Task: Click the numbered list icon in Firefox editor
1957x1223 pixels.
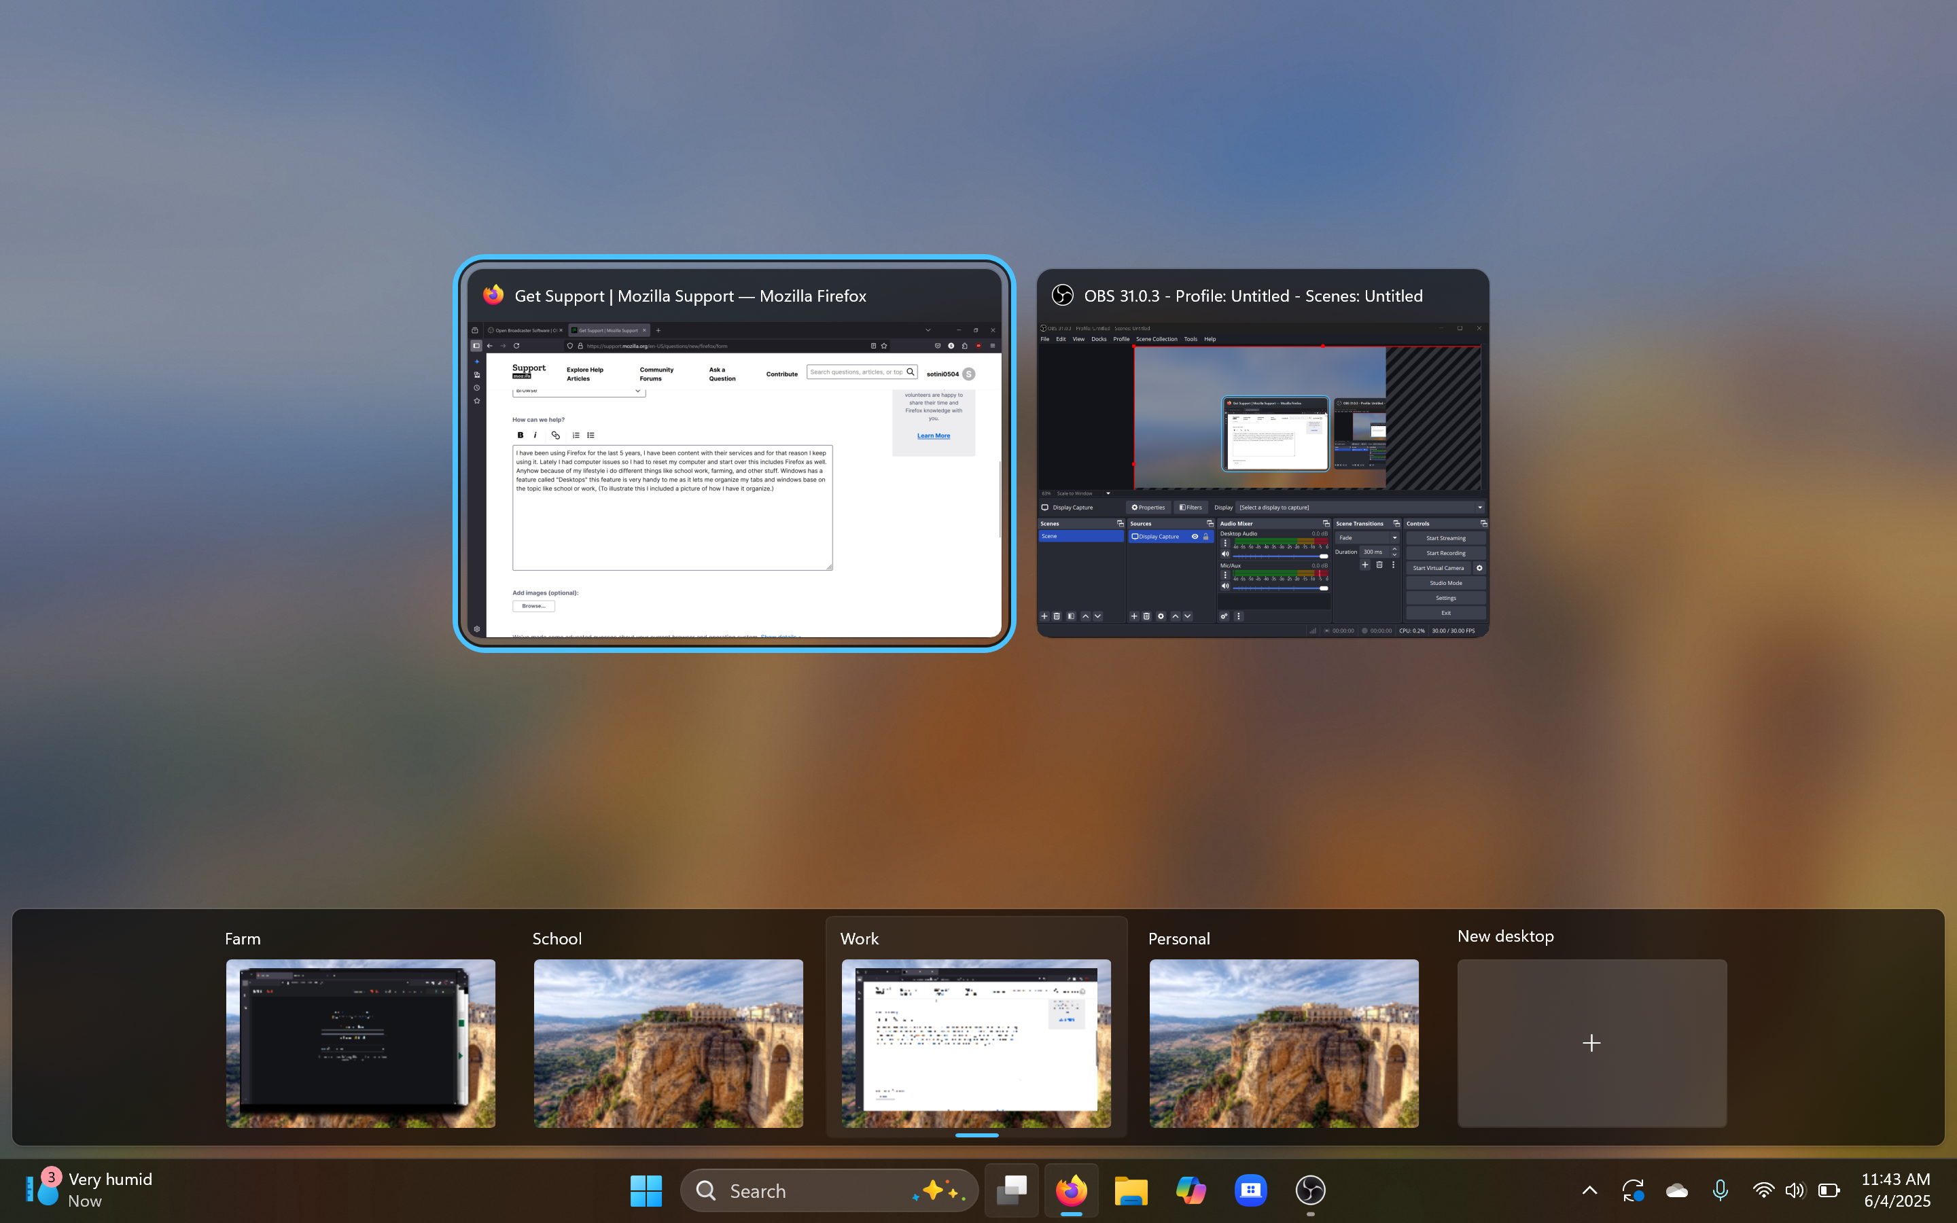Action: (x=576, y=435)
